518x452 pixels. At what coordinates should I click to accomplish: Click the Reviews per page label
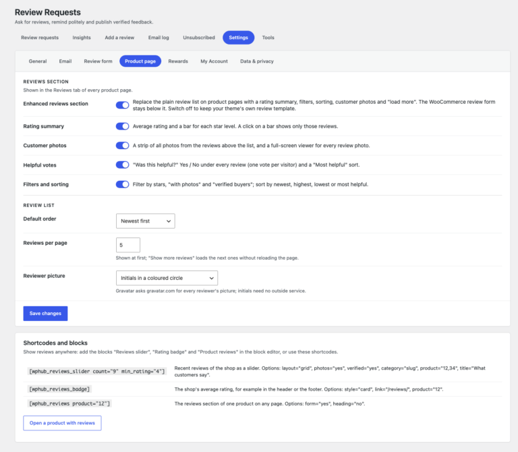coord(45,243)
